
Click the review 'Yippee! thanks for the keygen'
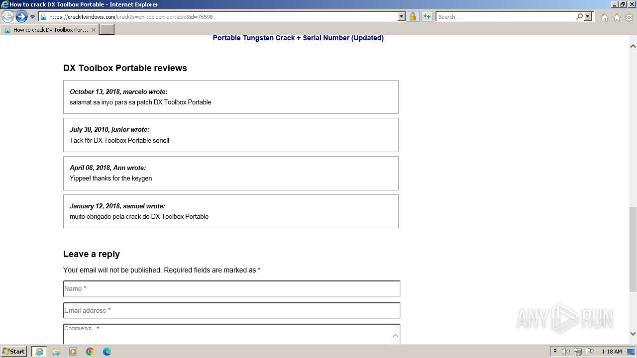[x=111, y=178]
